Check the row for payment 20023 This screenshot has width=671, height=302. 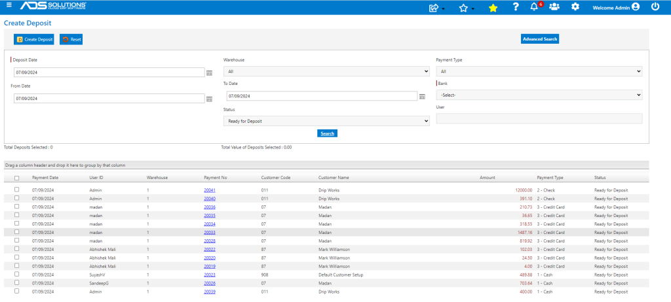click(x=16, y=274)
